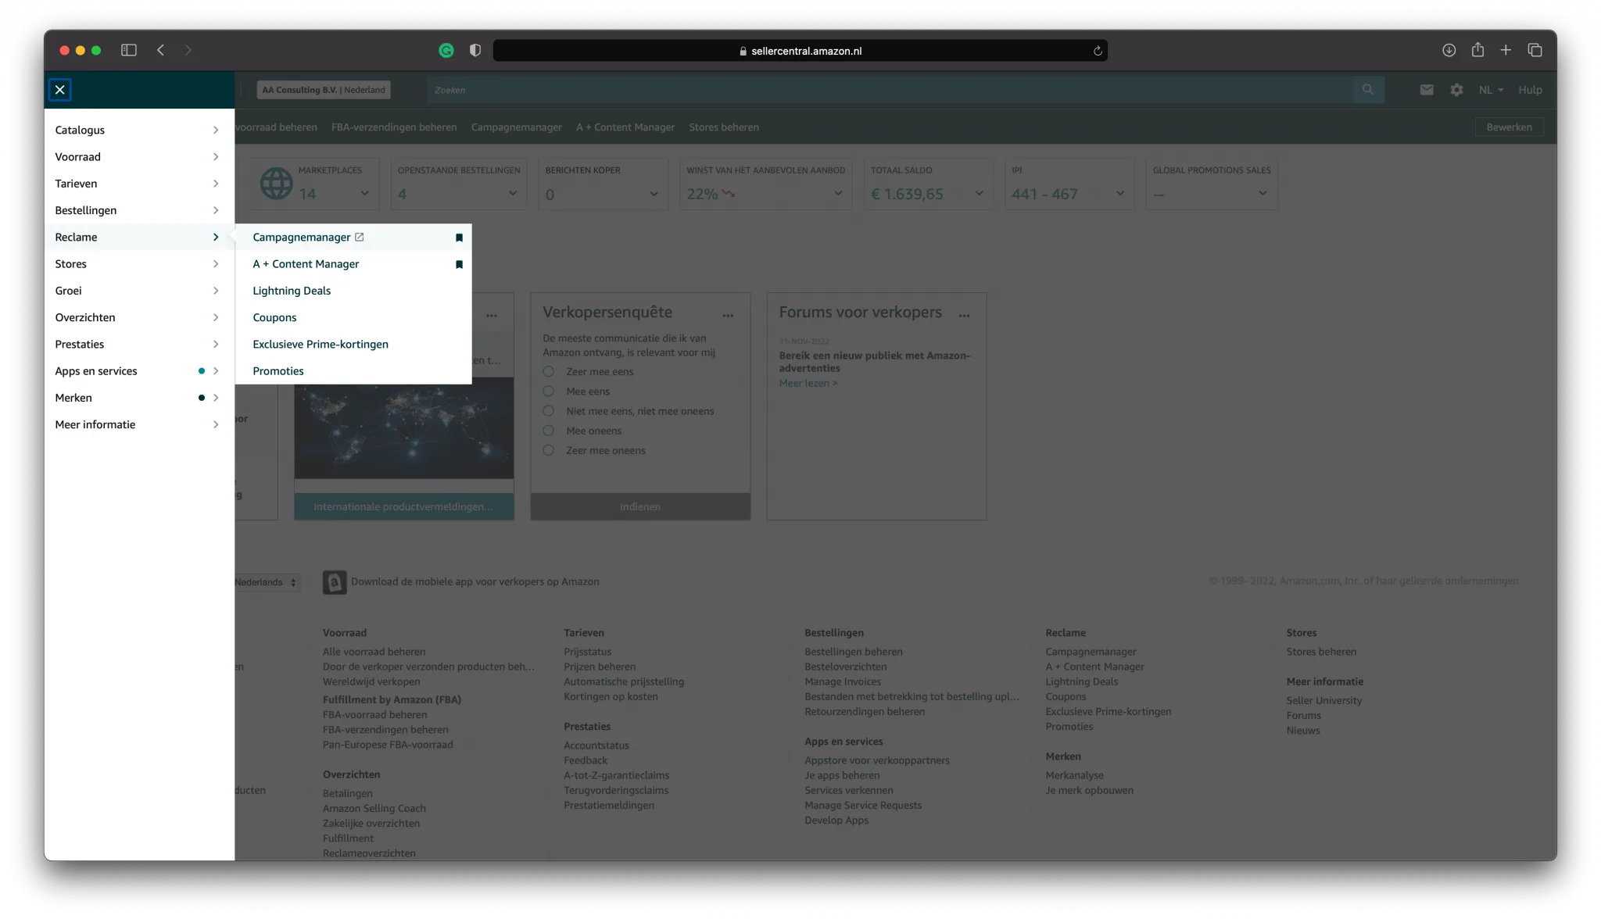Viewport: 1601px width, 919px height.
Task: Click the Bewerken button
Action: pyautogui.click(x=1509, y=127)
